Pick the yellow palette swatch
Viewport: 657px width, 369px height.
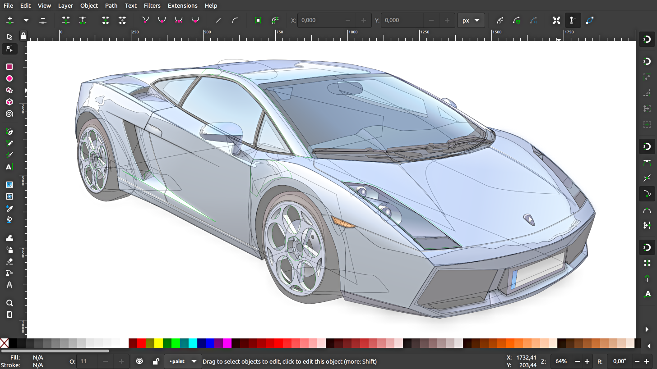pos(158,343)
